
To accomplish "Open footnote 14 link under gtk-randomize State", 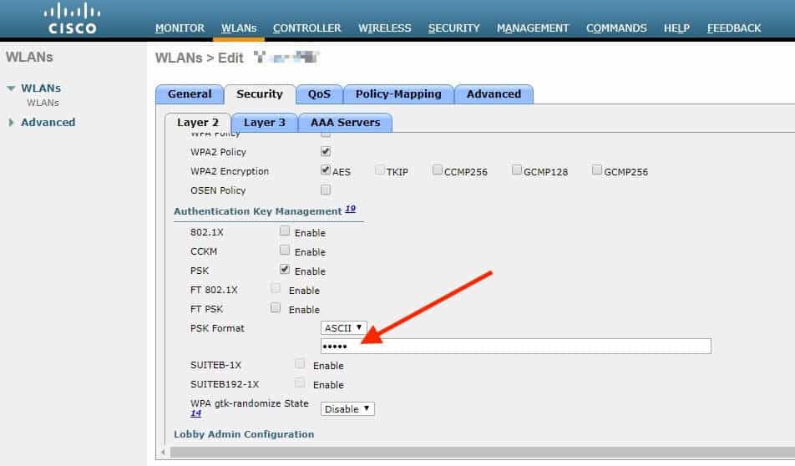I will (x=195, y=413).
